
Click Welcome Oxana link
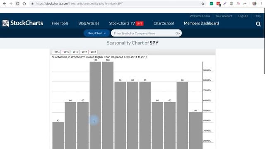tap(200, 16)
